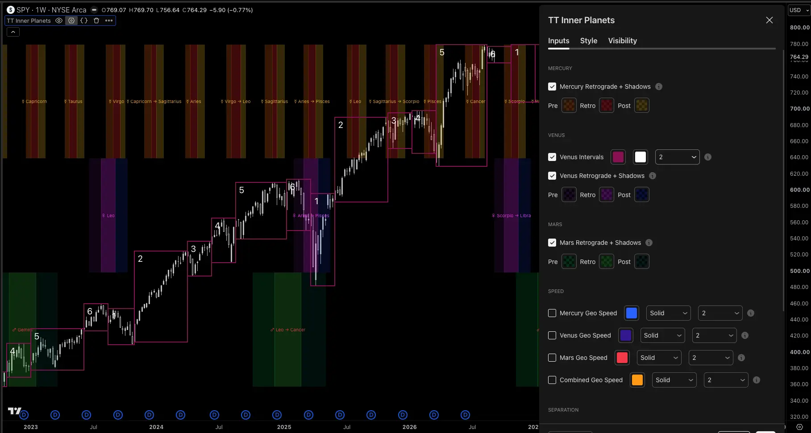The width and height of the screenshot is (811, 433).
Task: Show info icon on Venus Geo Speed row
Action: (745, 335)
